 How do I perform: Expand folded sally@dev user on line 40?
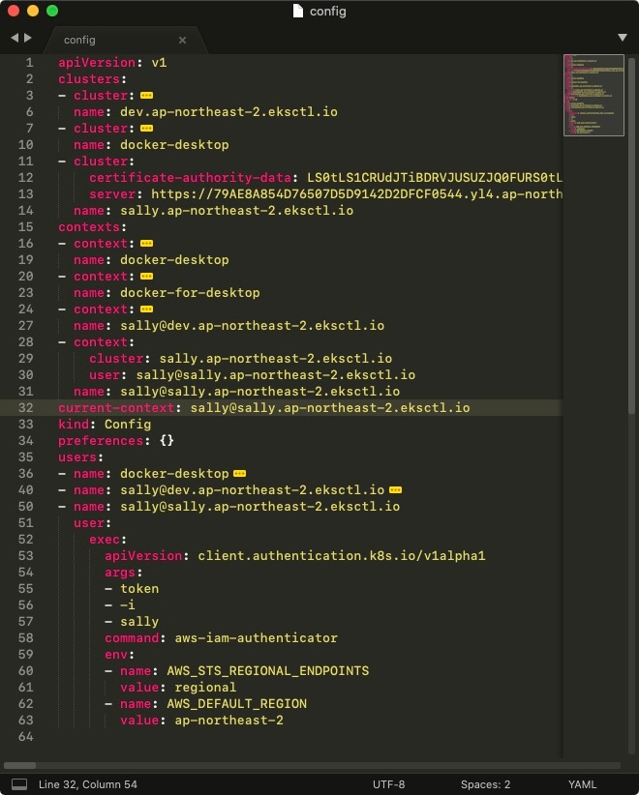395,490
